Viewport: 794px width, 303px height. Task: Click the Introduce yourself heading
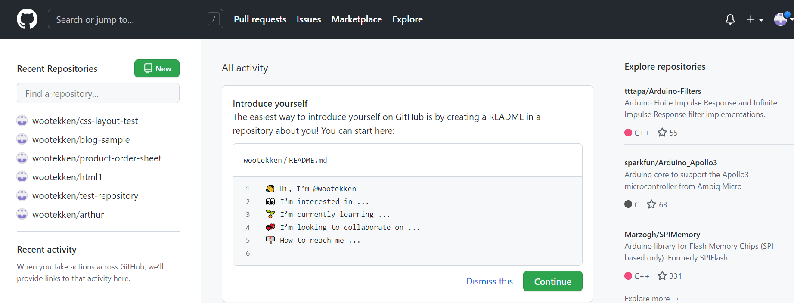pyautogui.click(x=270, y=104)
